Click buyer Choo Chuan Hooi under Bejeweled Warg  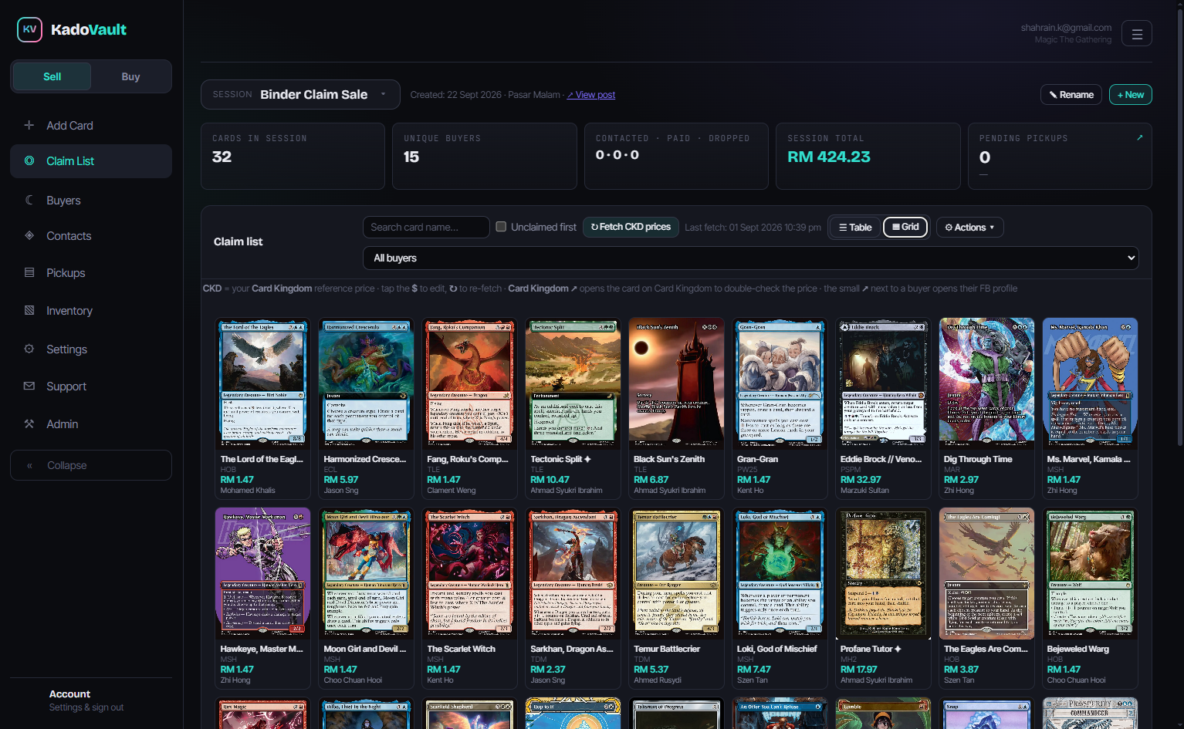point(1076,680)
